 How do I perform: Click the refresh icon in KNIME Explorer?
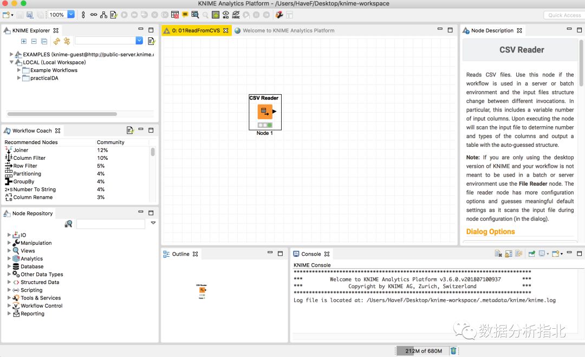click(57, 41)
